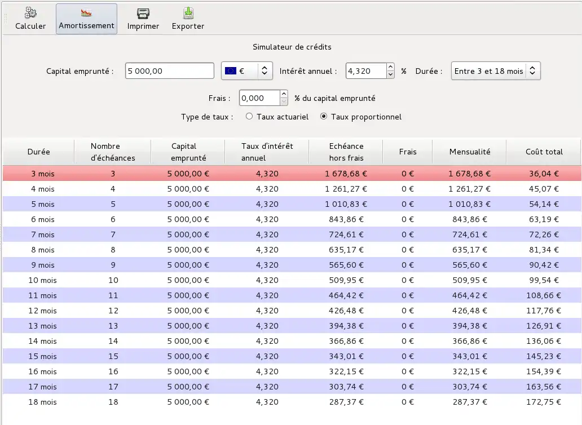Focus the Frais percentage field
Viewport: 582px width, 425px height.
(259, 98)
